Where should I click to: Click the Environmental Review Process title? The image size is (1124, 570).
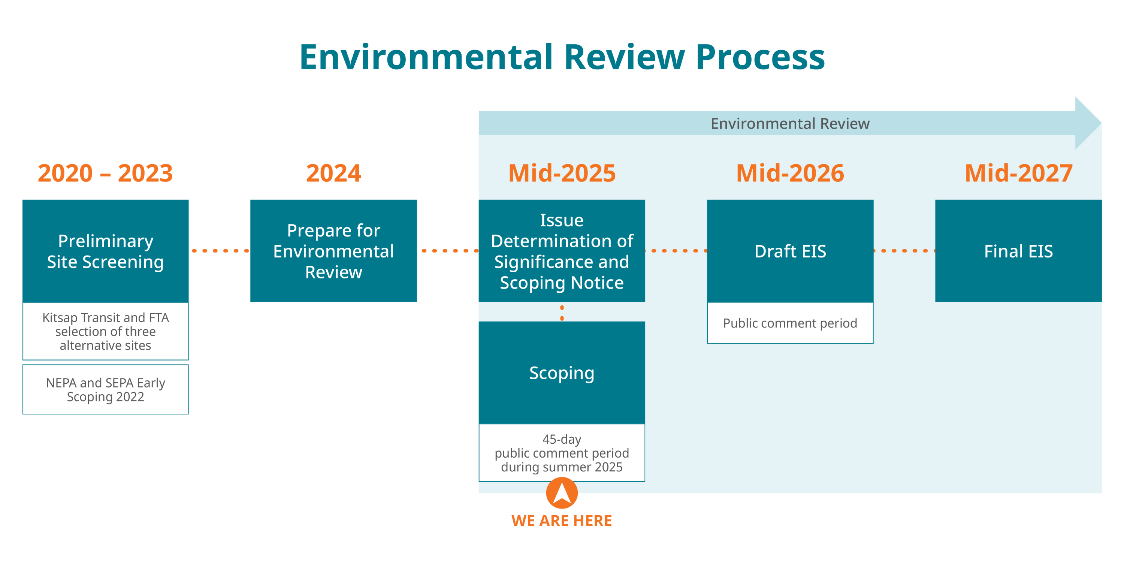[562, 57]
